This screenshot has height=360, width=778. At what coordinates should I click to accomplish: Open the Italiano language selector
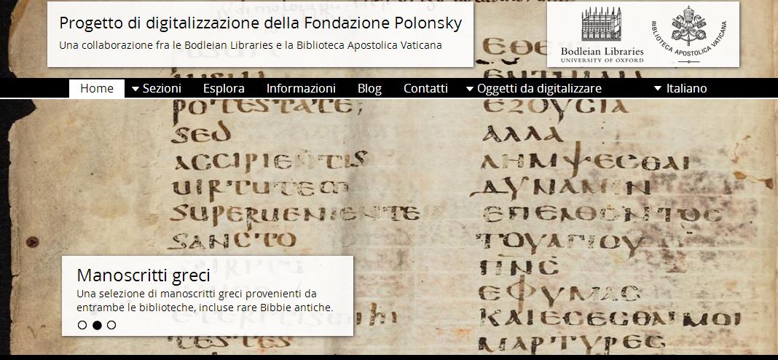(x=686, y=88)
